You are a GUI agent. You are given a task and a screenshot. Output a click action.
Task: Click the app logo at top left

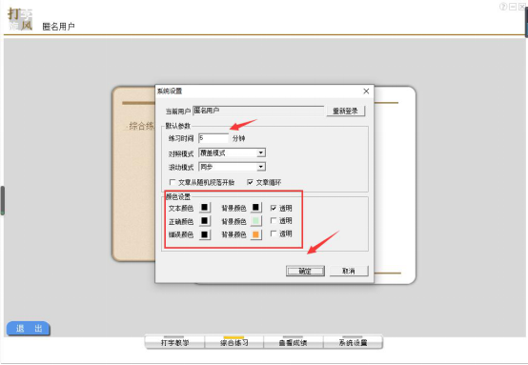pos(20,19)
